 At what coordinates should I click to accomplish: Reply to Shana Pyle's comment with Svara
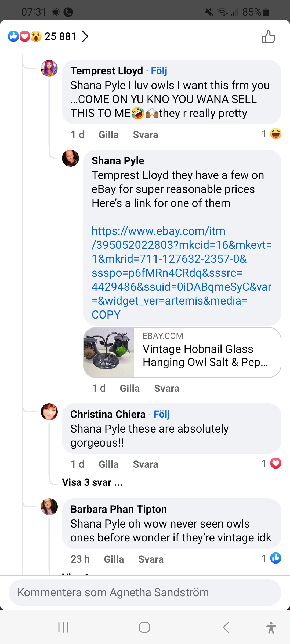(x=166, y=388)
